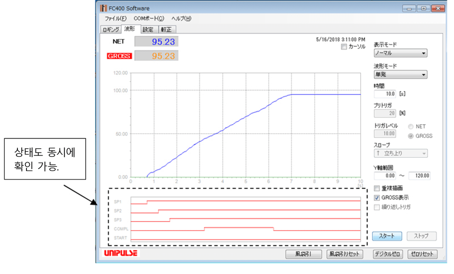Toggle the 重複描画 checkbox
454x274 pixels.
coord(377,188)
